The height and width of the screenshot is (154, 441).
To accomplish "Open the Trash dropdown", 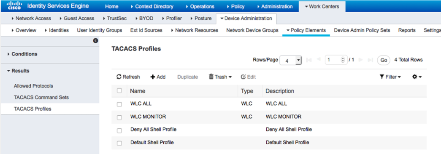I will click(220, 77).
